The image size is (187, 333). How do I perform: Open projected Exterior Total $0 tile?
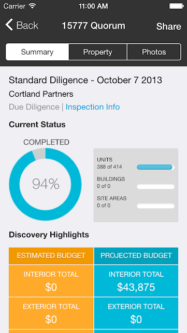pyautogui.click(x=136, y=313)
